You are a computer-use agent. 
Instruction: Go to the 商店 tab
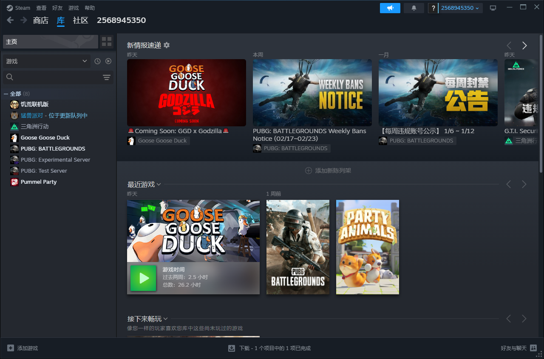coord(41,20)
